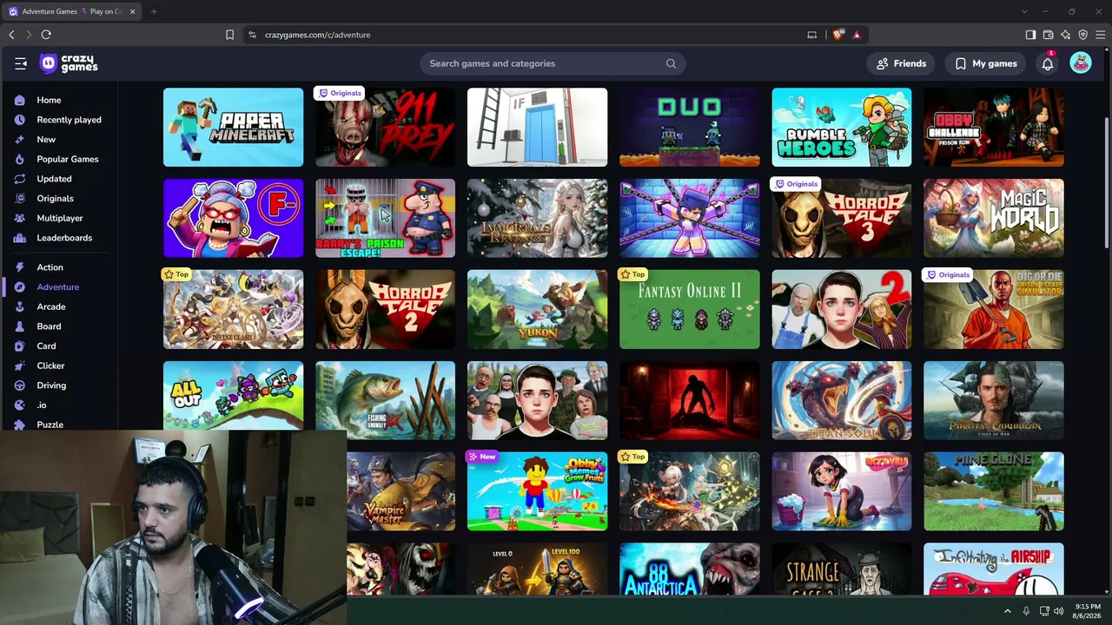Open the browser main menu

pyautogui.click(x=1100, y=35)
